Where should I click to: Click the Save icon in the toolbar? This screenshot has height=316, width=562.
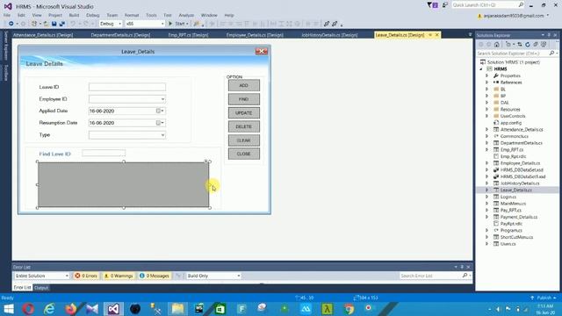click(54, 24)
